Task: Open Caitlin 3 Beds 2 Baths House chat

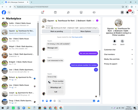Action: click(18, 24)
